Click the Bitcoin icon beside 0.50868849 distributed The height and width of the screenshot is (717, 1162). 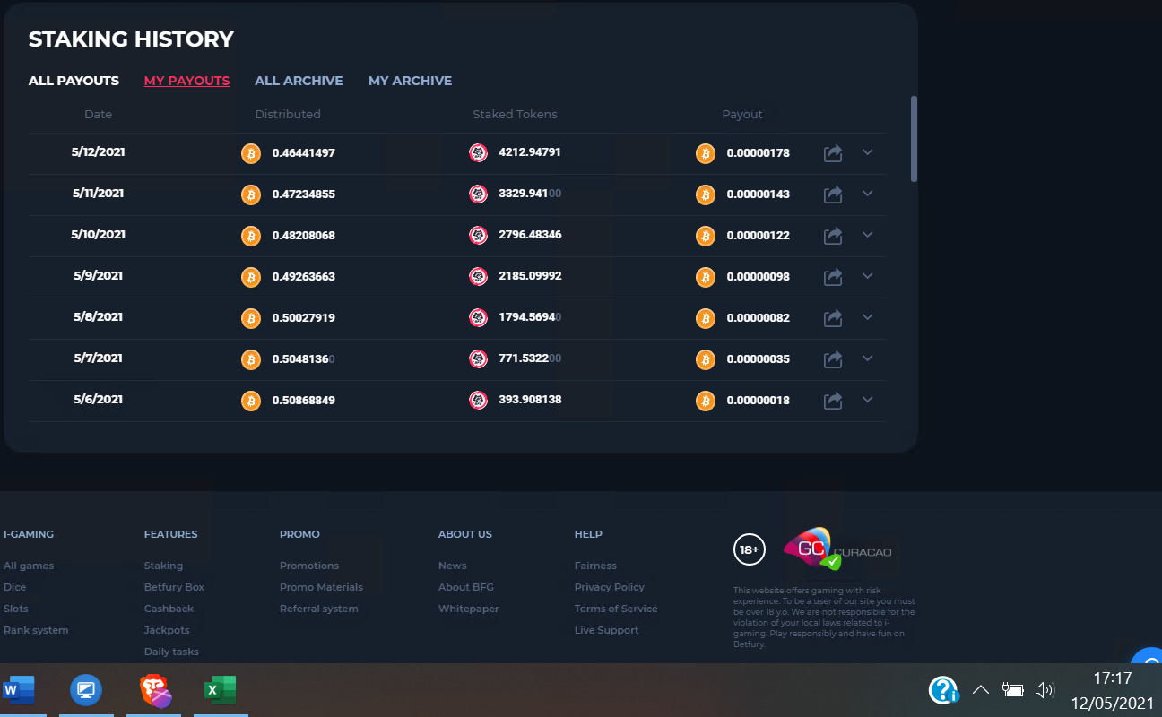point(251,401)
